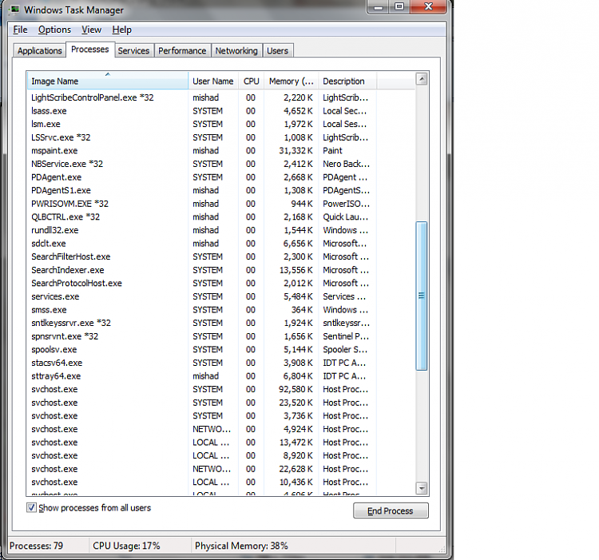Click Physical Memory: 38% status entry
This screenshot has width=599, height=560.
tap(241, 546)
